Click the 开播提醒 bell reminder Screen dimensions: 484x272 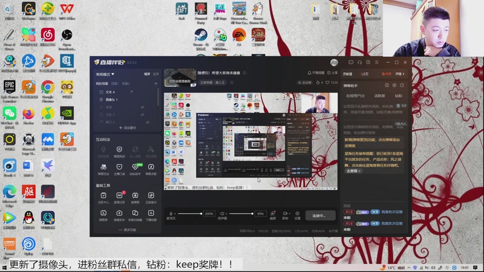pos(316,73)
